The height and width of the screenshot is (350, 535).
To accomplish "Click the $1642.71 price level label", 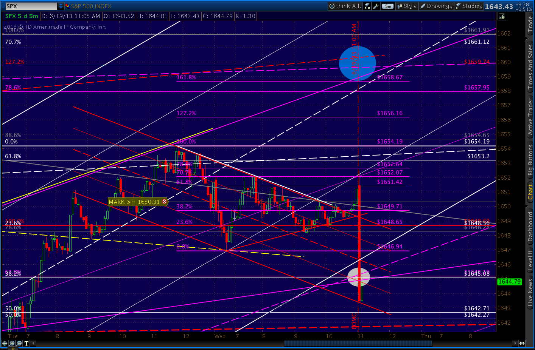I will click(x=477, y=308).
